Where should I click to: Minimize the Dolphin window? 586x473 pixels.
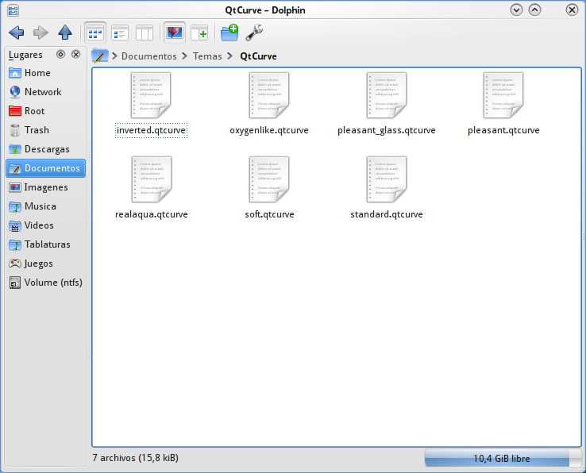(516, 10)
